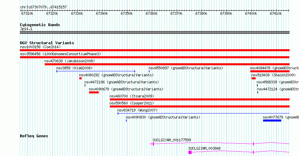
Task: Select small red block under nsv4080292
Action: [81, 78]
